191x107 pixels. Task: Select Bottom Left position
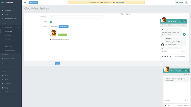coord(54,26)
